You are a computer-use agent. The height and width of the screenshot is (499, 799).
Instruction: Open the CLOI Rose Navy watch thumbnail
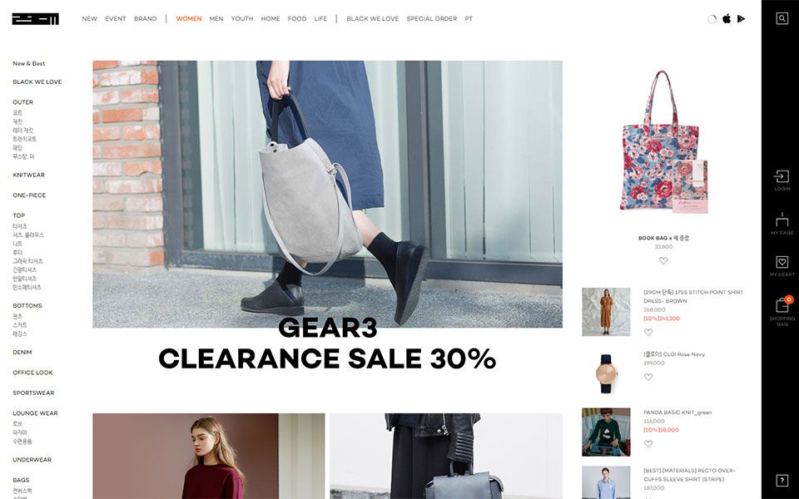click(606, 373)
